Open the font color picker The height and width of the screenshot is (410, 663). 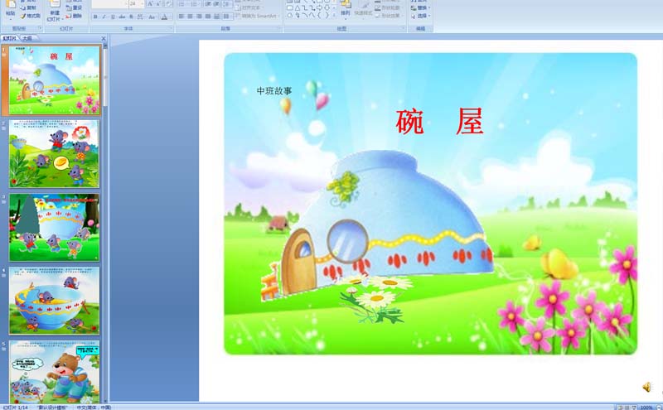pos(165,17)
